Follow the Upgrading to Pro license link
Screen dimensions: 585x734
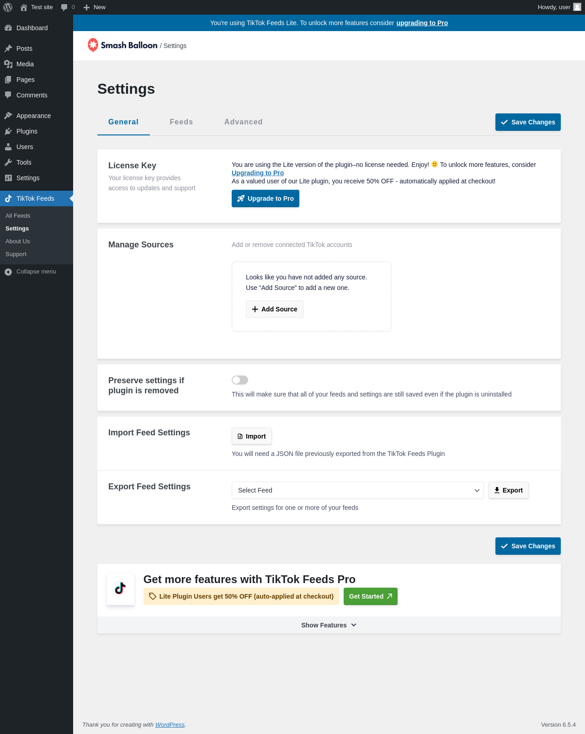tap(258, 173)
